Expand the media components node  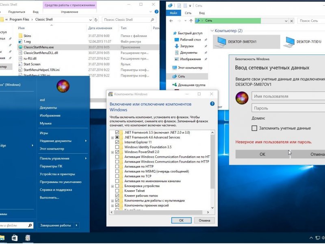[x=113, y=200]
